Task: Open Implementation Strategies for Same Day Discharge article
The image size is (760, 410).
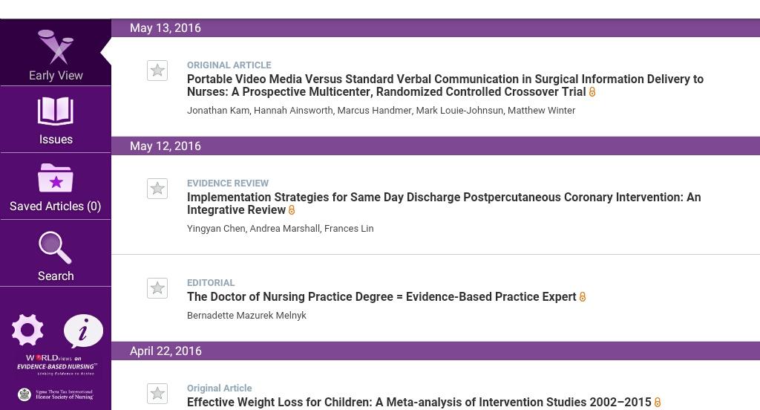Action: click(x=443, y=204)
